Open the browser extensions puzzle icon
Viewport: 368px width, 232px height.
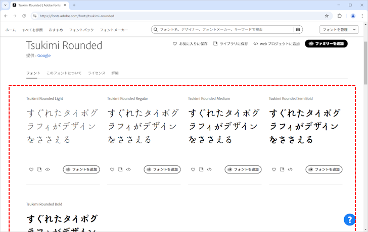tap(340, 16)
